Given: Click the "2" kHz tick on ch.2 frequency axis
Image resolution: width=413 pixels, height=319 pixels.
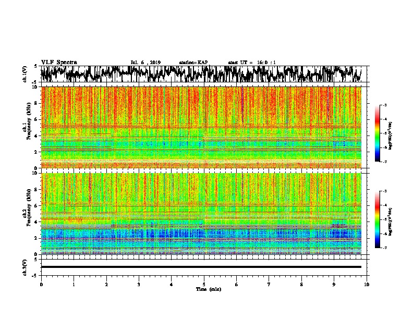Looking at the screenshot, I should pos(37,238).
